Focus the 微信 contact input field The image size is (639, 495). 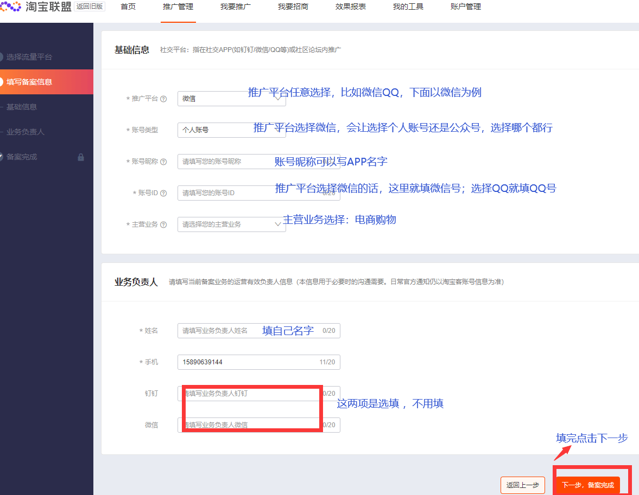point(259,425)
